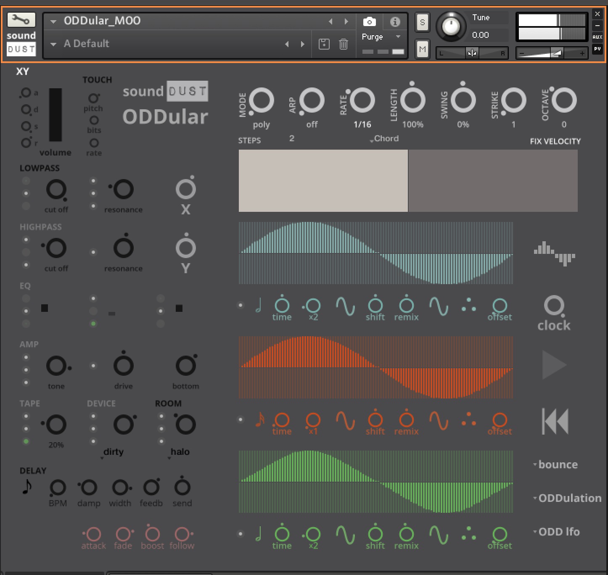Viewport: 608px width, 575px height.
Task: Toggle the dot left of teal LFO row
Action: [241, 305]
